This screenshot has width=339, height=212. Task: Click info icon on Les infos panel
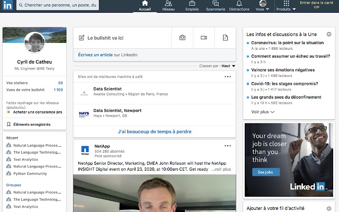tap(329, 34)
